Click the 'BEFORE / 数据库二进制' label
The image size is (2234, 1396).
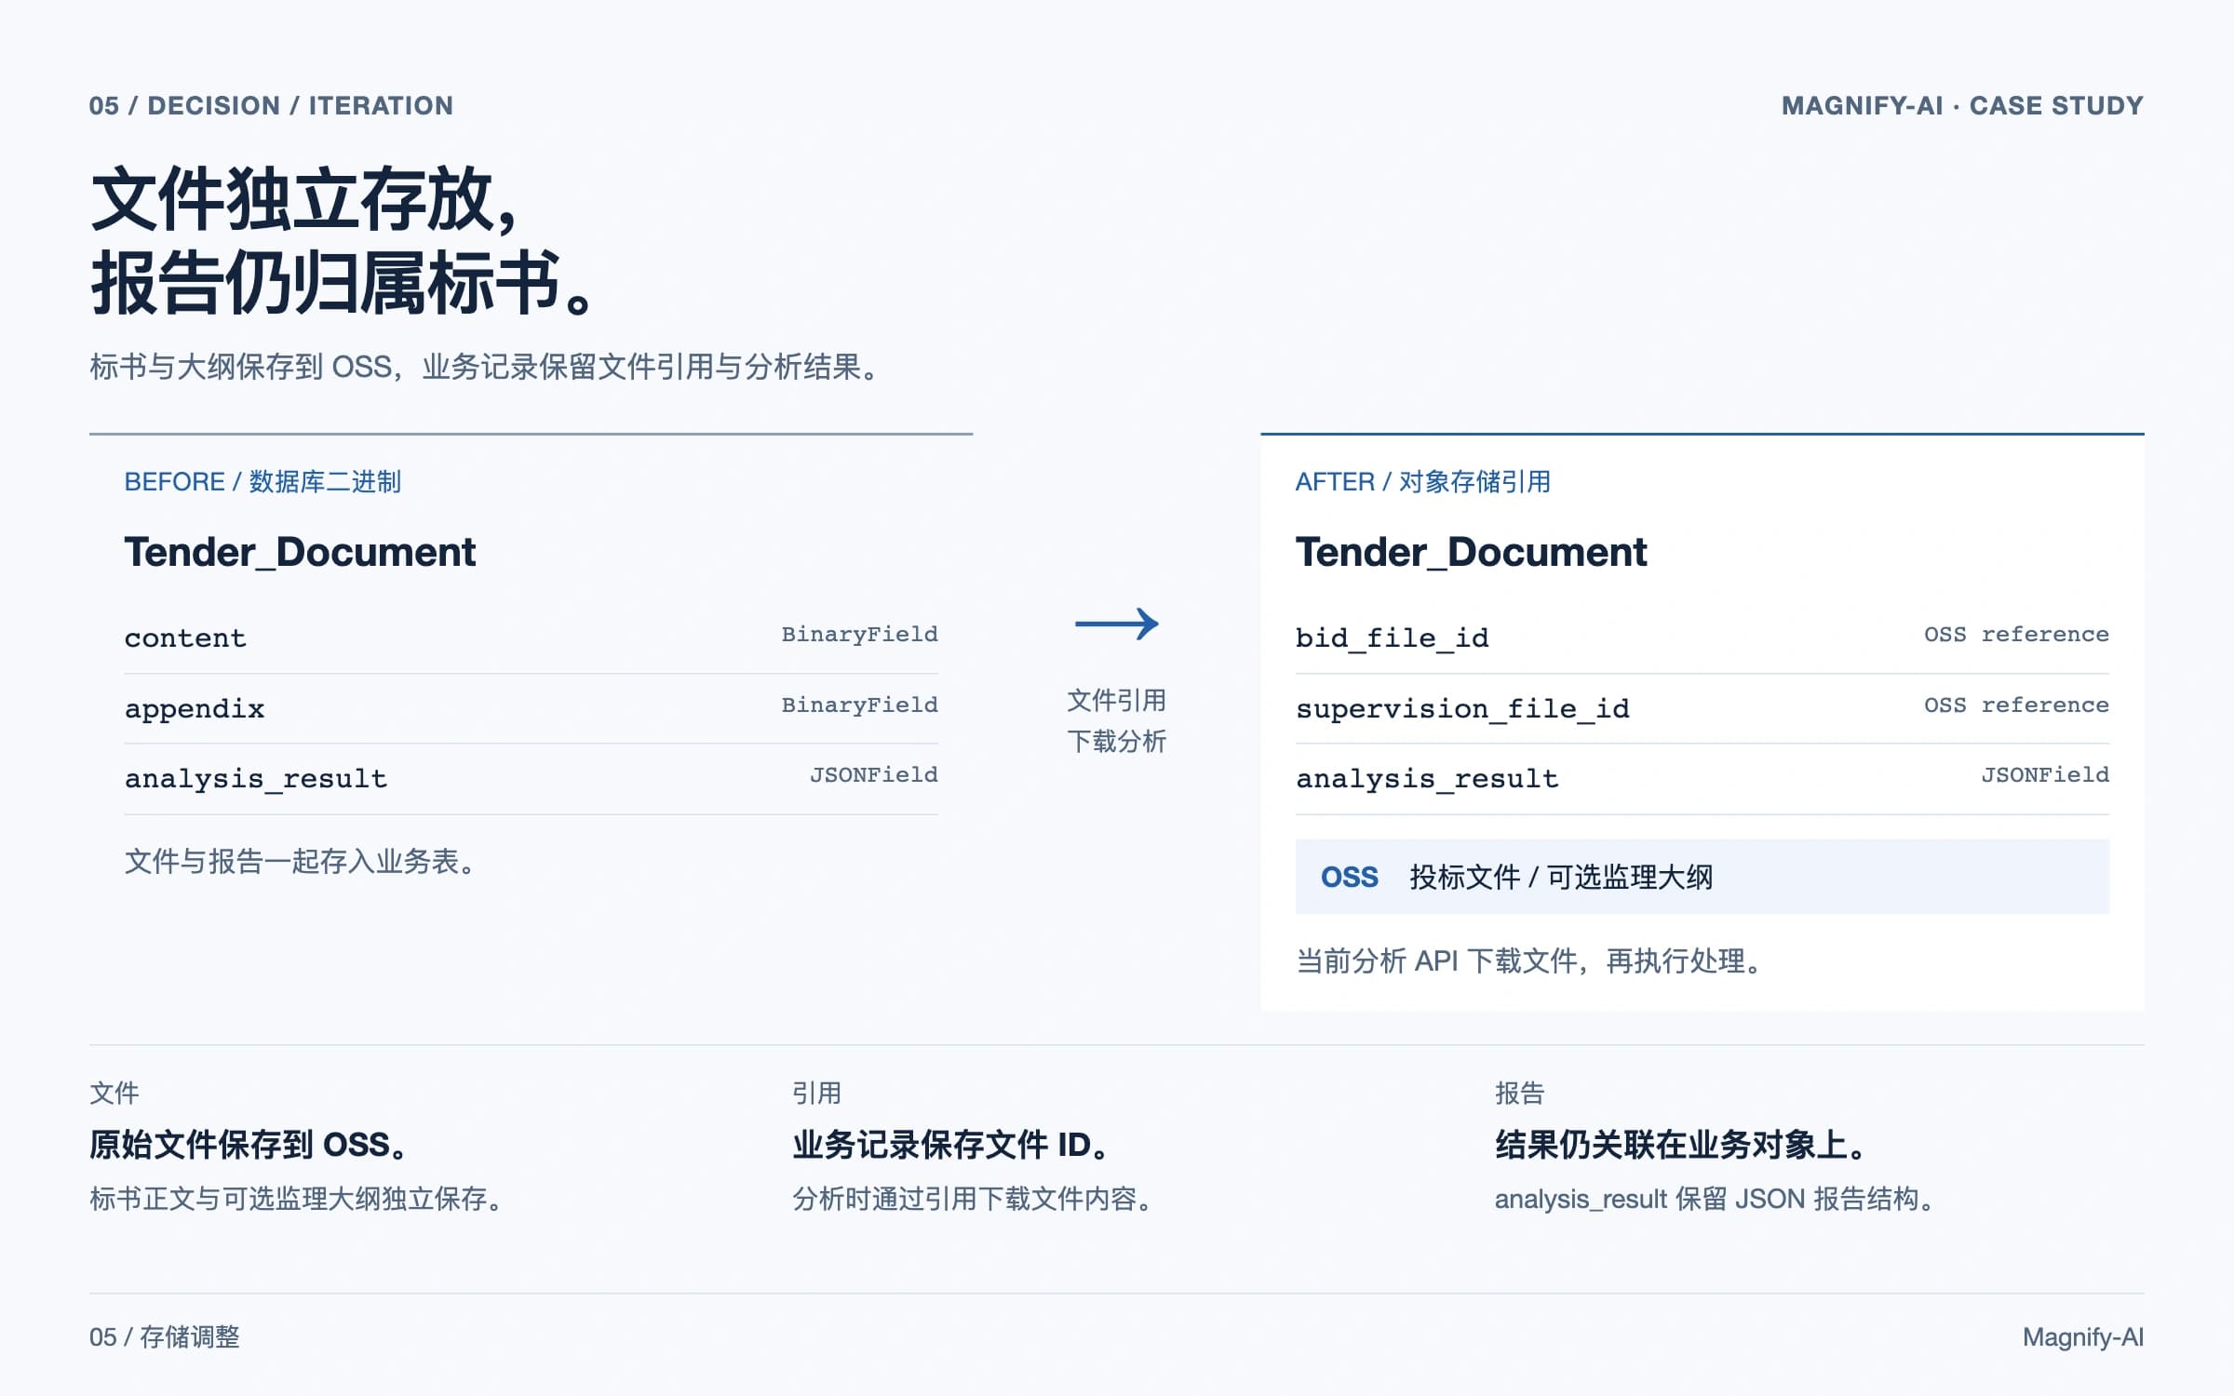pos(262,482)
